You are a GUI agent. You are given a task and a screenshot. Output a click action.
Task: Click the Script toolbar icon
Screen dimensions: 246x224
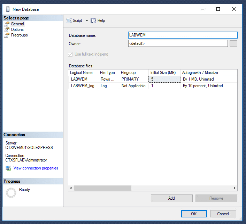69,20
